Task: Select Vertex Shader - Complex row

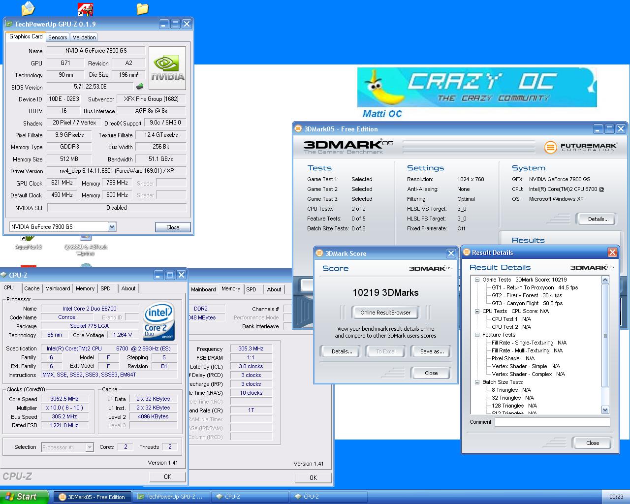Action: pyautogui.click(x=528, y=374)
